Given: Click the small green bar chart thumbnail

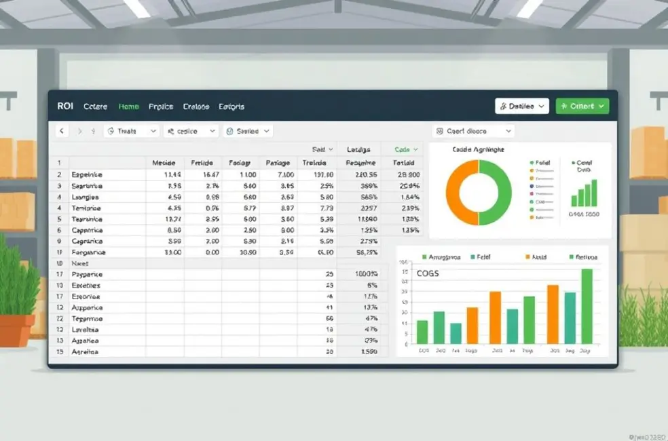Looking at the screenshot, I should [x=584, y=193].
